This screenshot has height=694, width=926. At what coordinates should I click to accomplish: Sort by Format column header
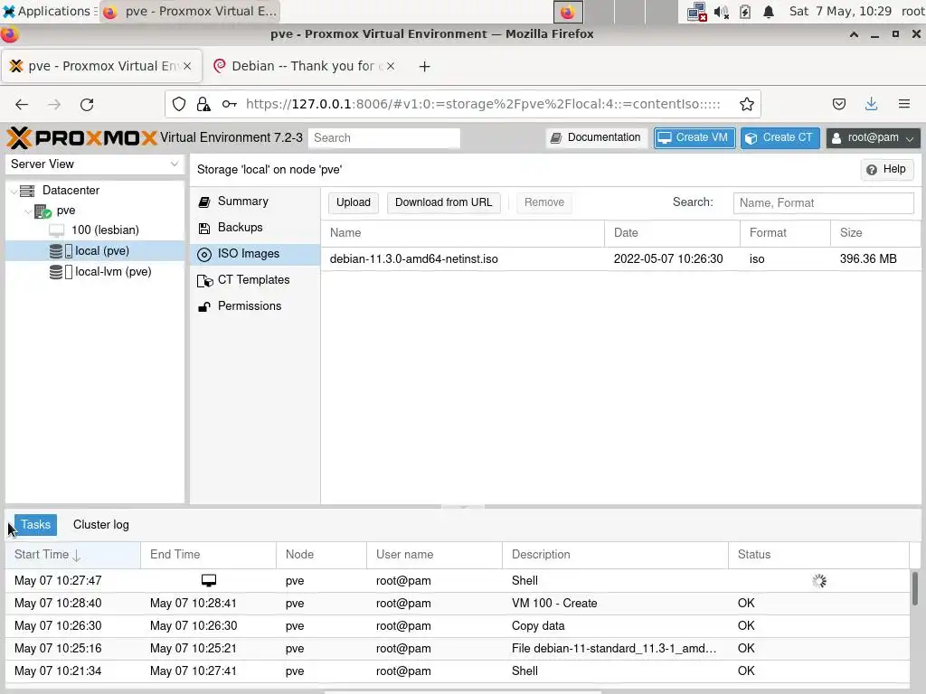[786, 233]
